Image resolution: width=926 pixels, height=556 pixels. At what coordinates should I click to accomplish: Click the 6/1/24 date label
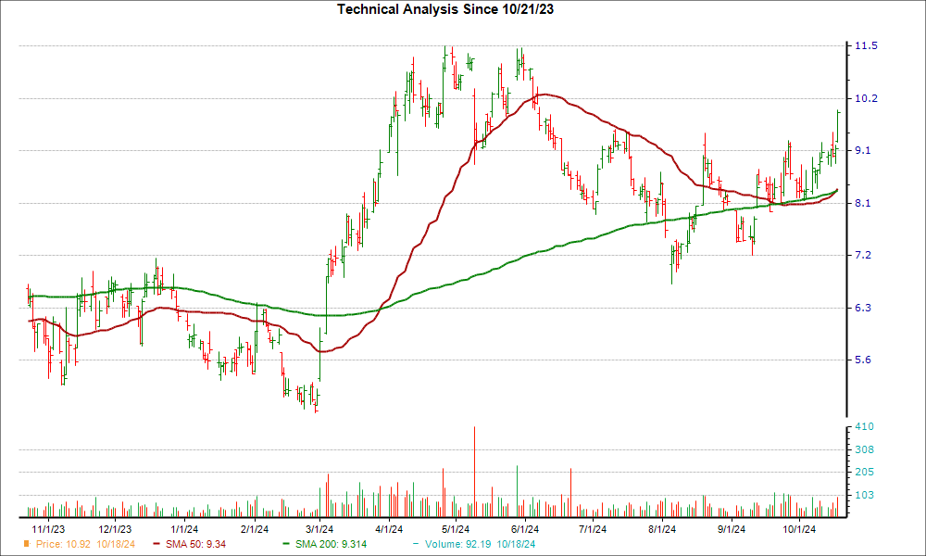coord(524,529)
